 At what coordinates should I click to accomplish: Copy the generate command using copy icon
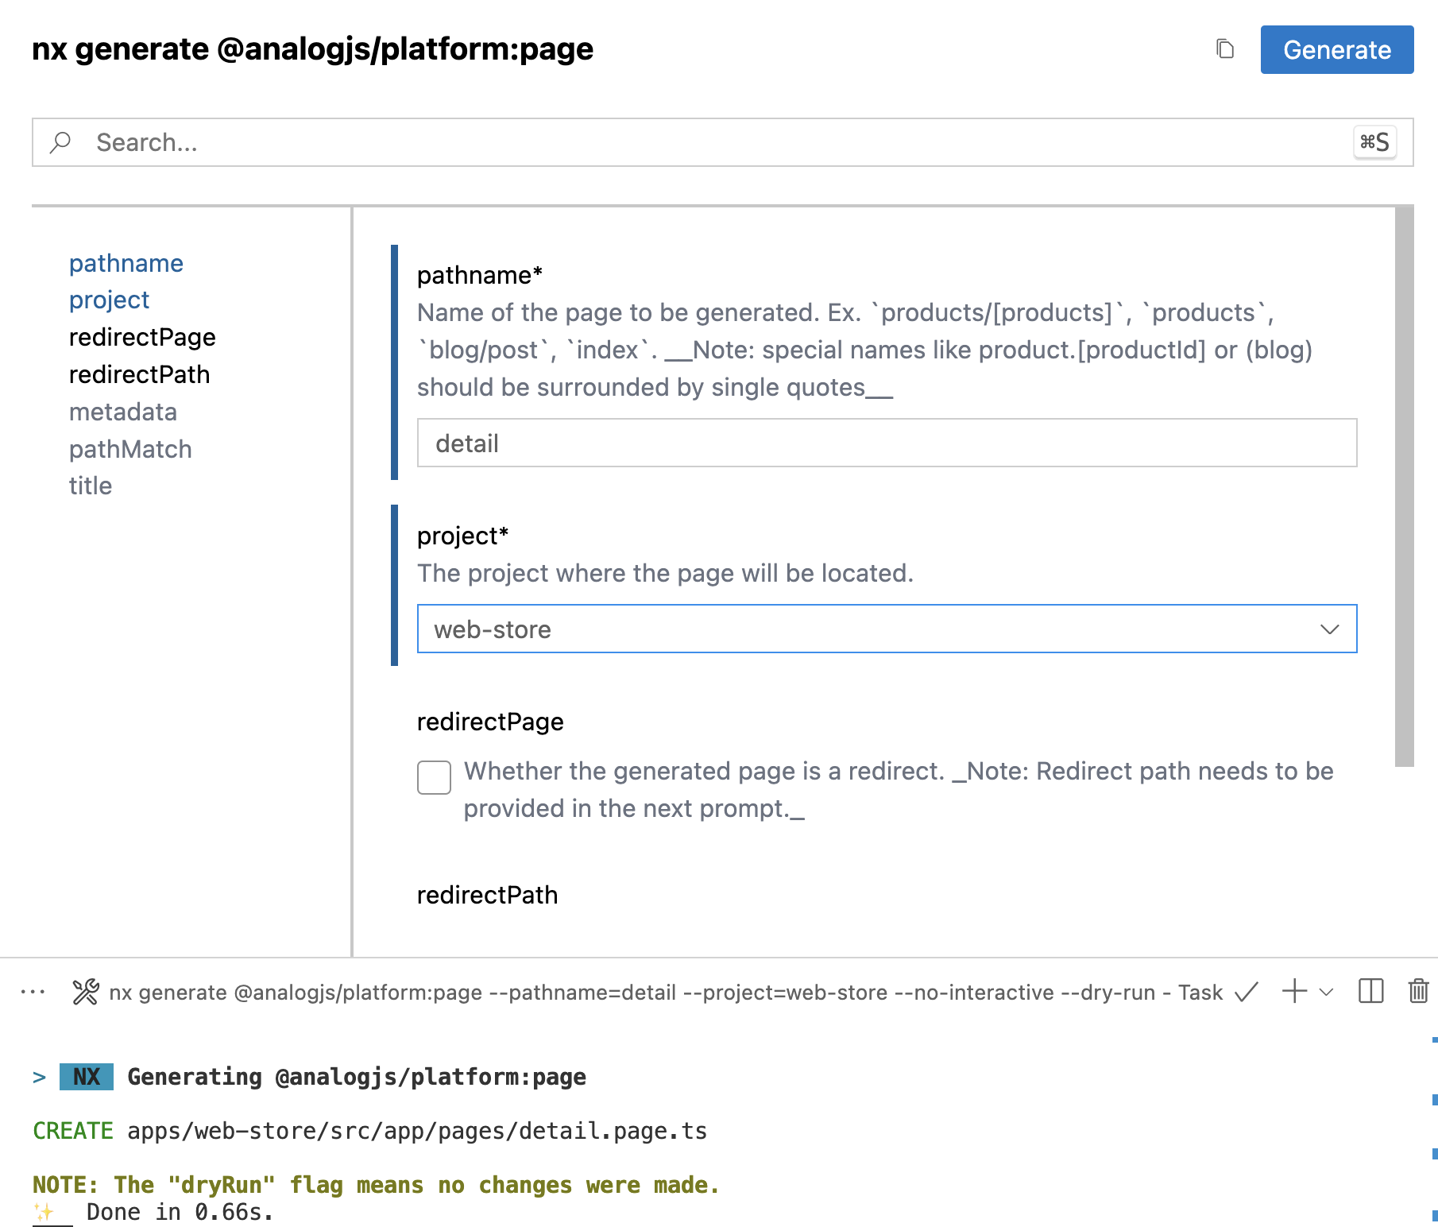(1226, 49)
